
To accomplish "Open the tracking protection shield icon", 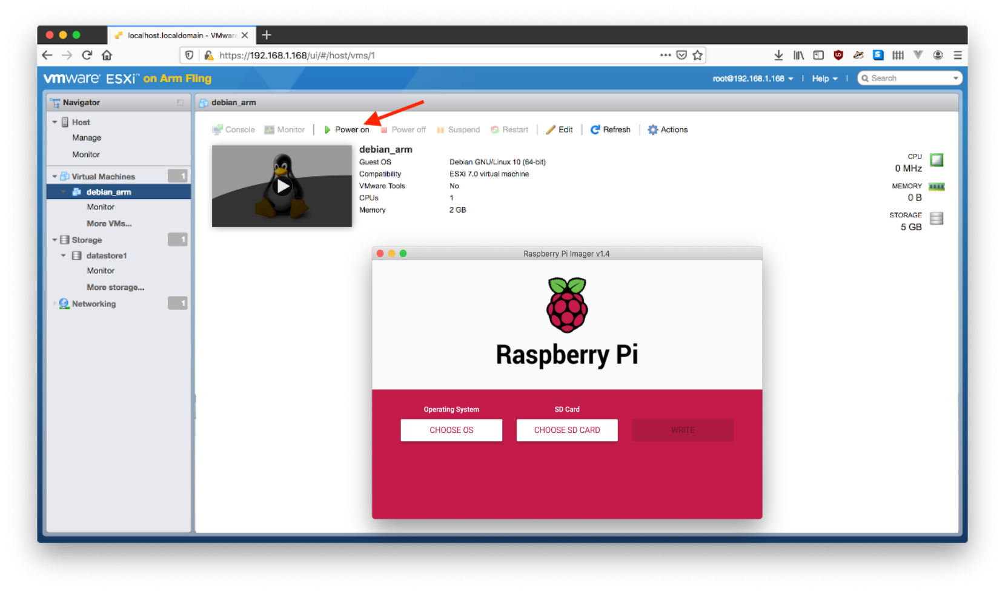I will point(190,55).
